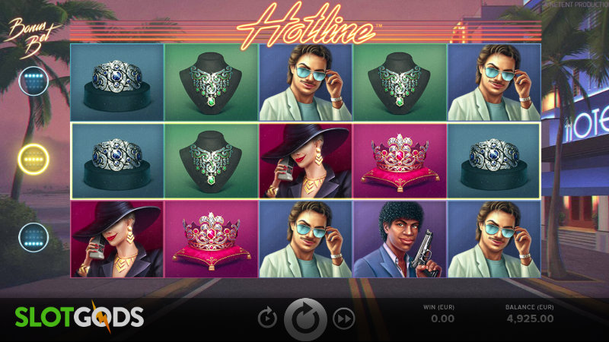Click the bottom-left woman in hat symbol

(x=117, y=239)
